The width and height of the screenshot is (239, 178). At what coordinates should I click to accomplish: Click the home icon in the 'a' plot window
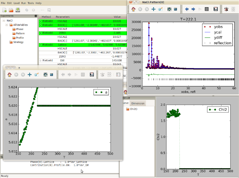tap(9, 75)
